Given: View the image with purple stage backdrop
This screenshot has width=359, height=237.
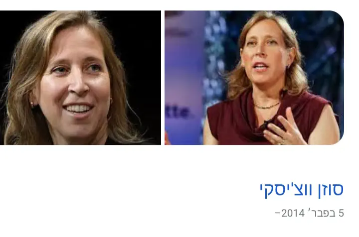Looking at the screenshot, I should 254,78.
